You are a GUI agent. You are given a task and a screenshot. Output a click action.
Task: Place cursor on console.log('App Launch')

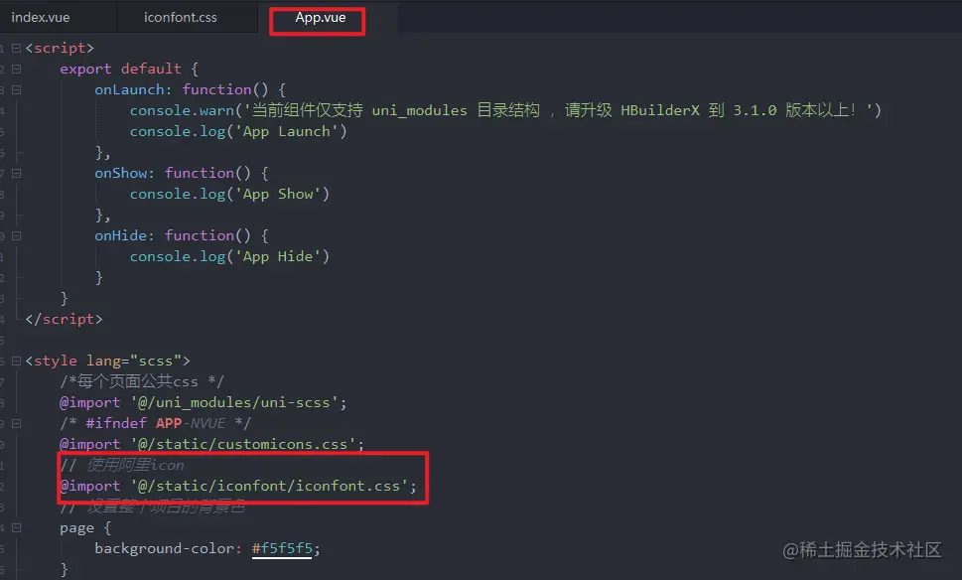coord(238,131)
